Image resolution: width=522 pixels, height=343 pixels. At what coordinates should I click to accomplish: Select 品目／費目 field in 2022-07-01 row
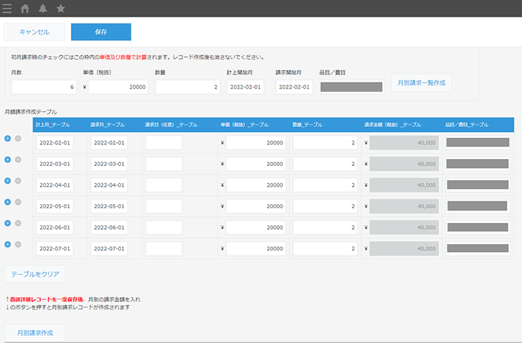pos(477,249)
